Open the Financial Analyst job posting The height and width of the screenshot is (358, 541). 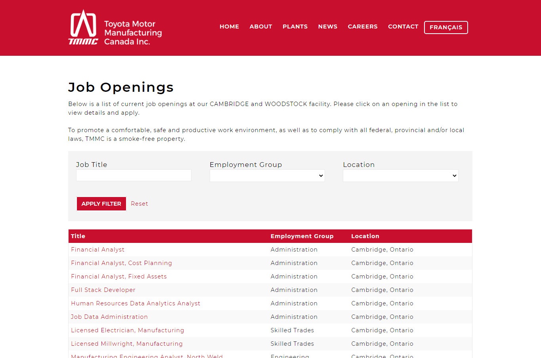click(x=97, y=250)
